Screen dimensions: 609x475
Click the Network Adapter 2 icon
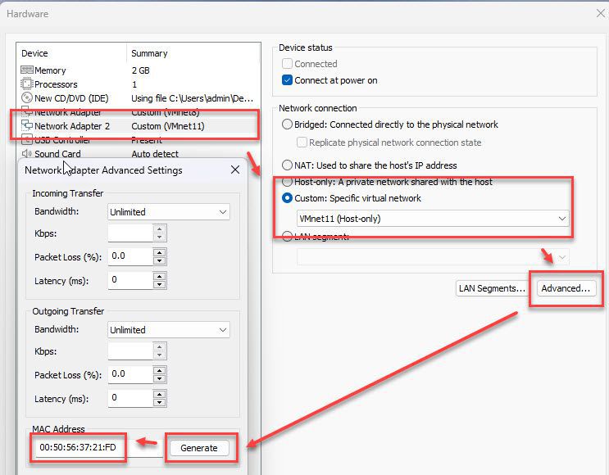27,125
